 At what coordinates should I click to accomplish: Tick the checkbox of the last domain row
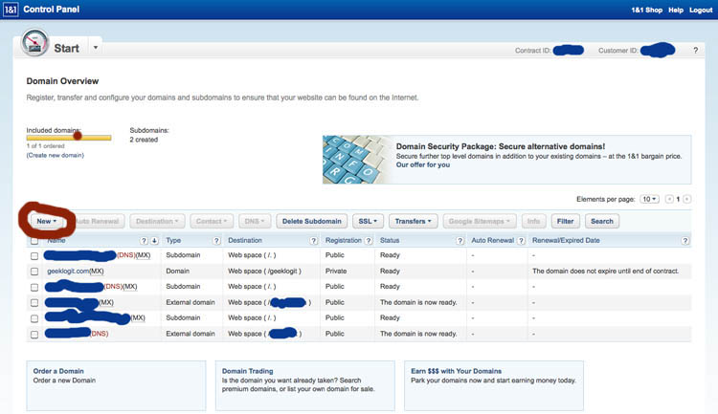(34, 334)
